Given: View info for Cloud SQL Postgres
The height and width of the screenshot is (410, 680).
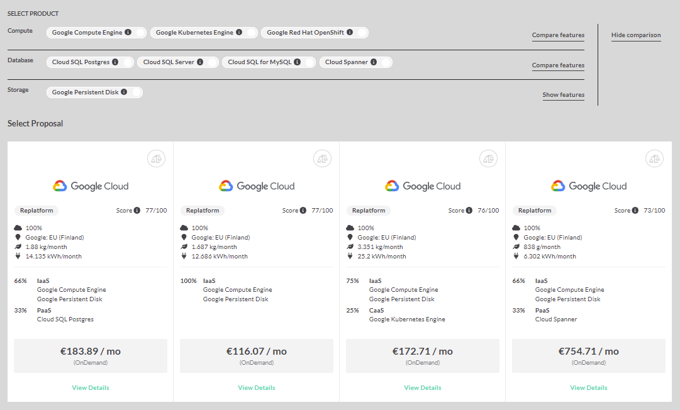Looking at the screenshot, I should pos(115,62).
